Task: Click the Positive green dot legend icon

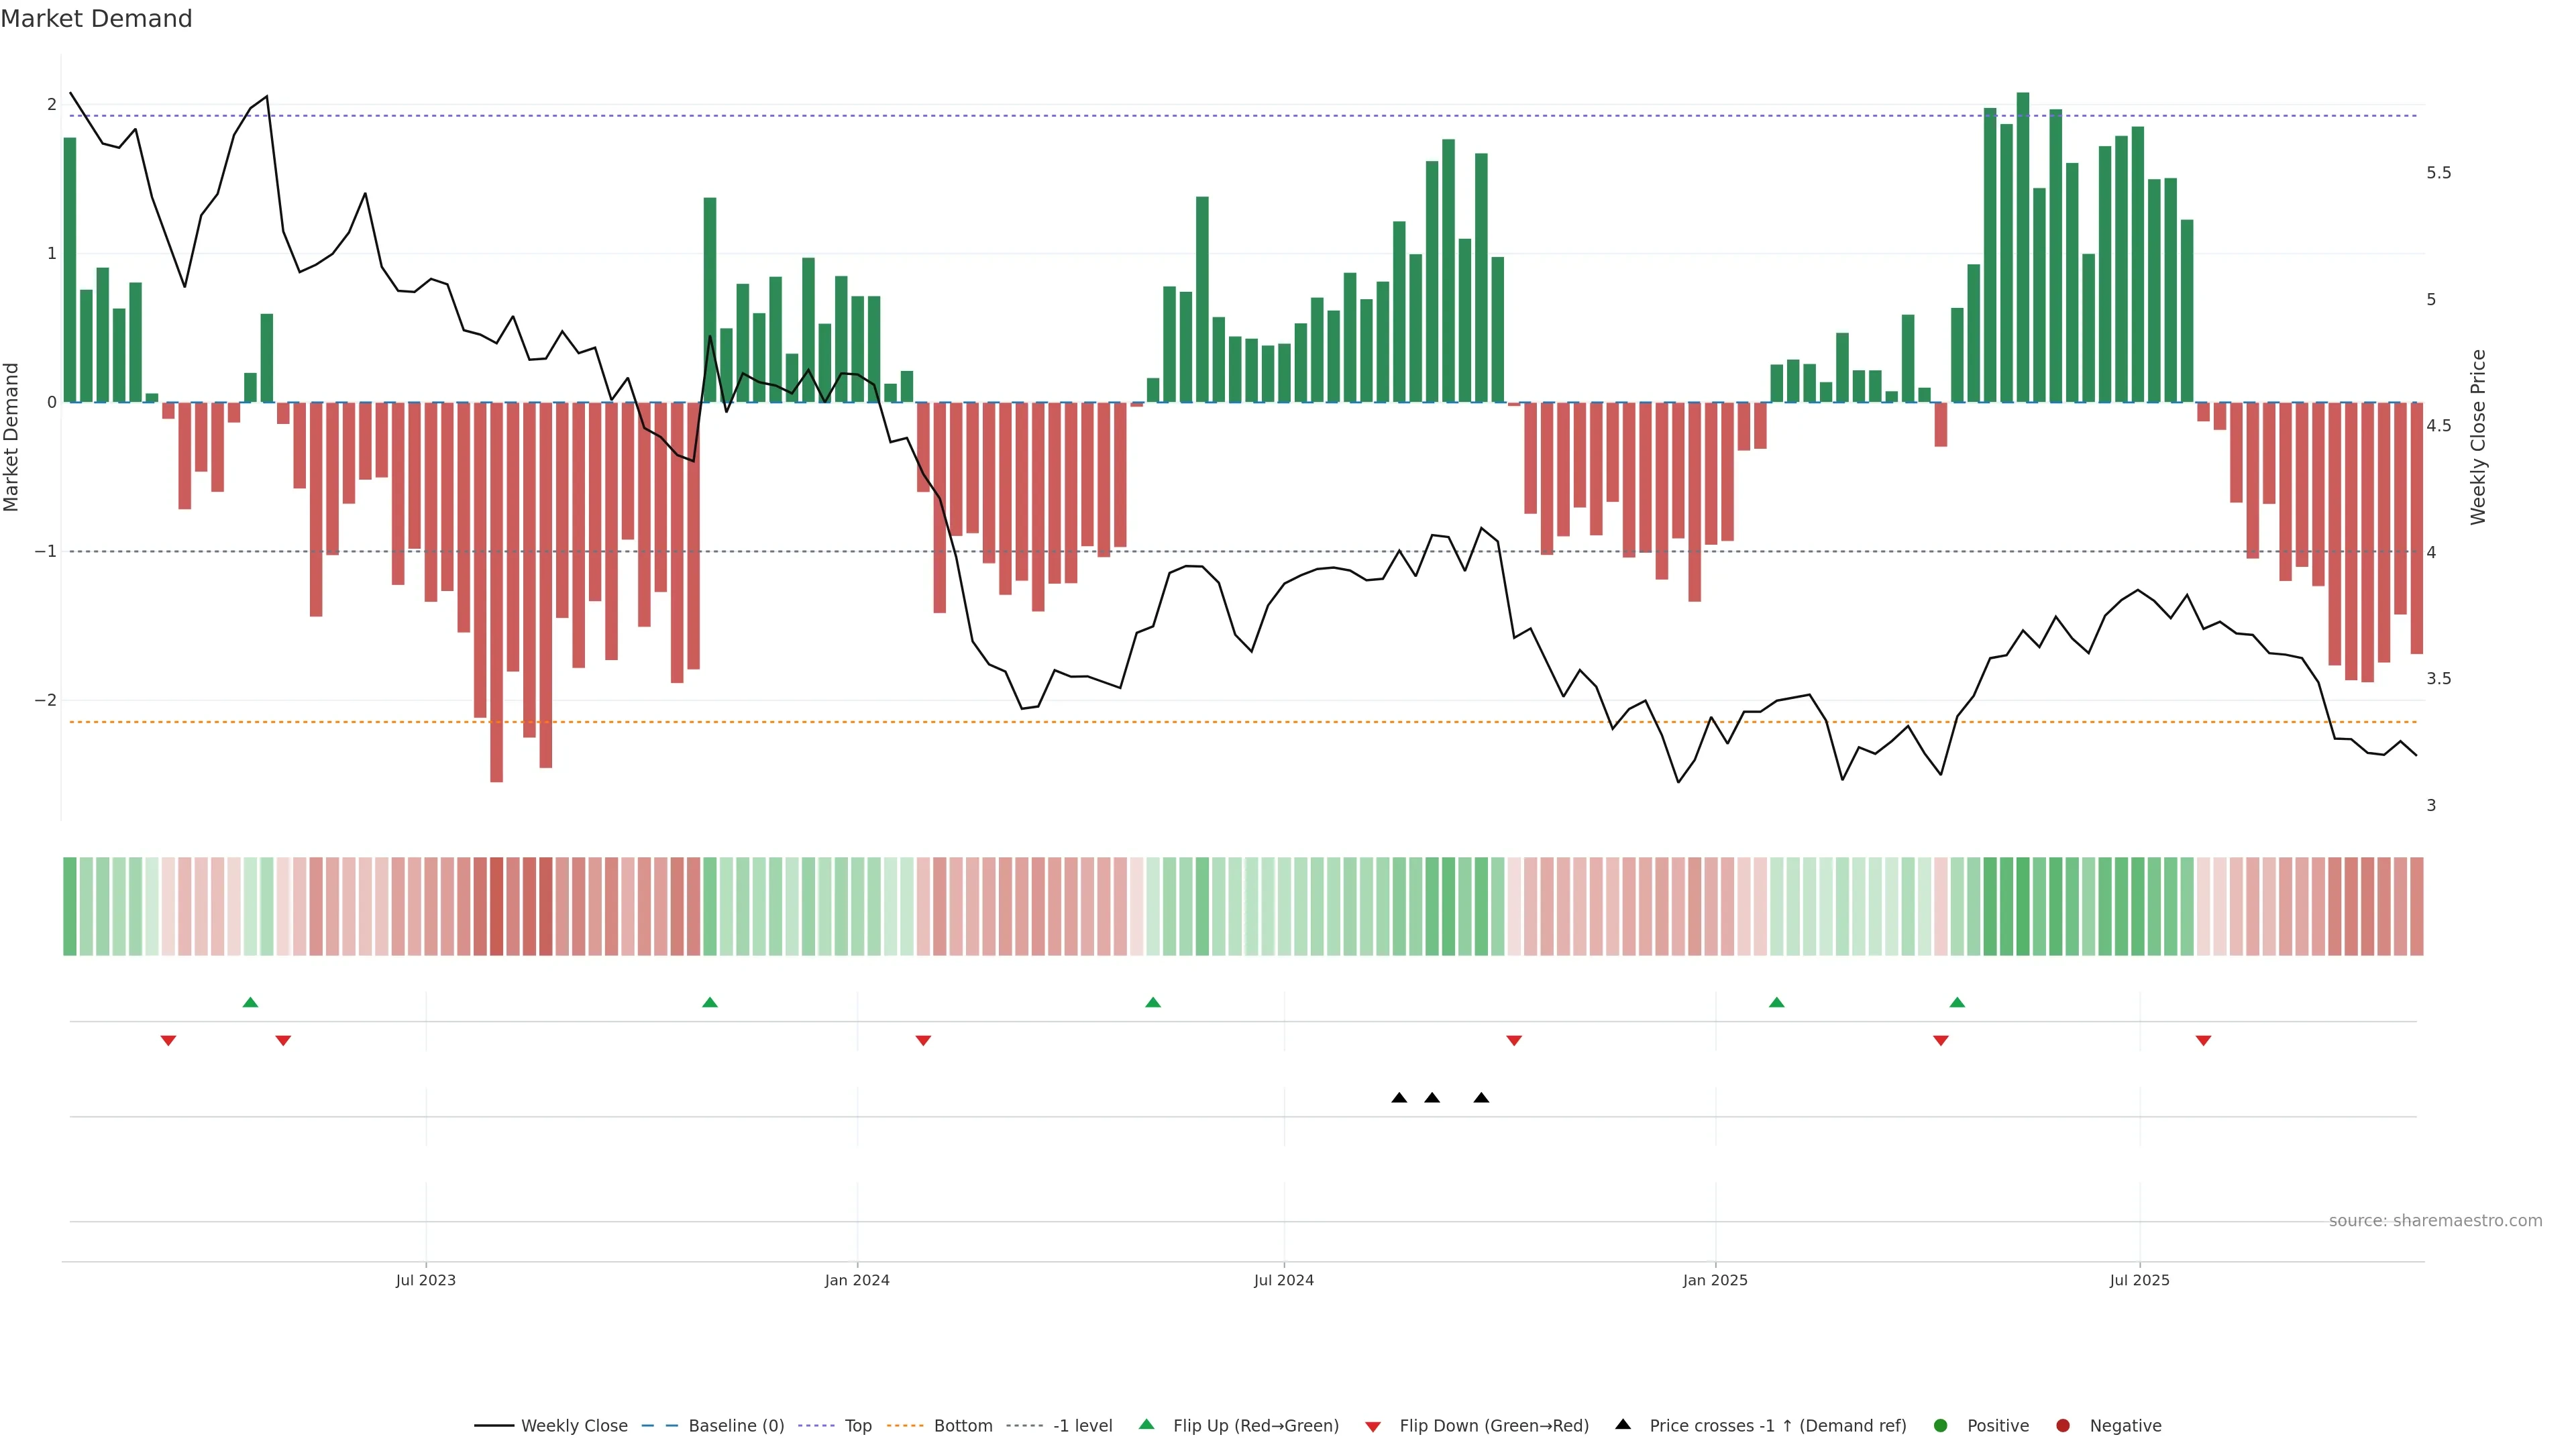Action: pyautogui.click(x=1941, y=1425)
